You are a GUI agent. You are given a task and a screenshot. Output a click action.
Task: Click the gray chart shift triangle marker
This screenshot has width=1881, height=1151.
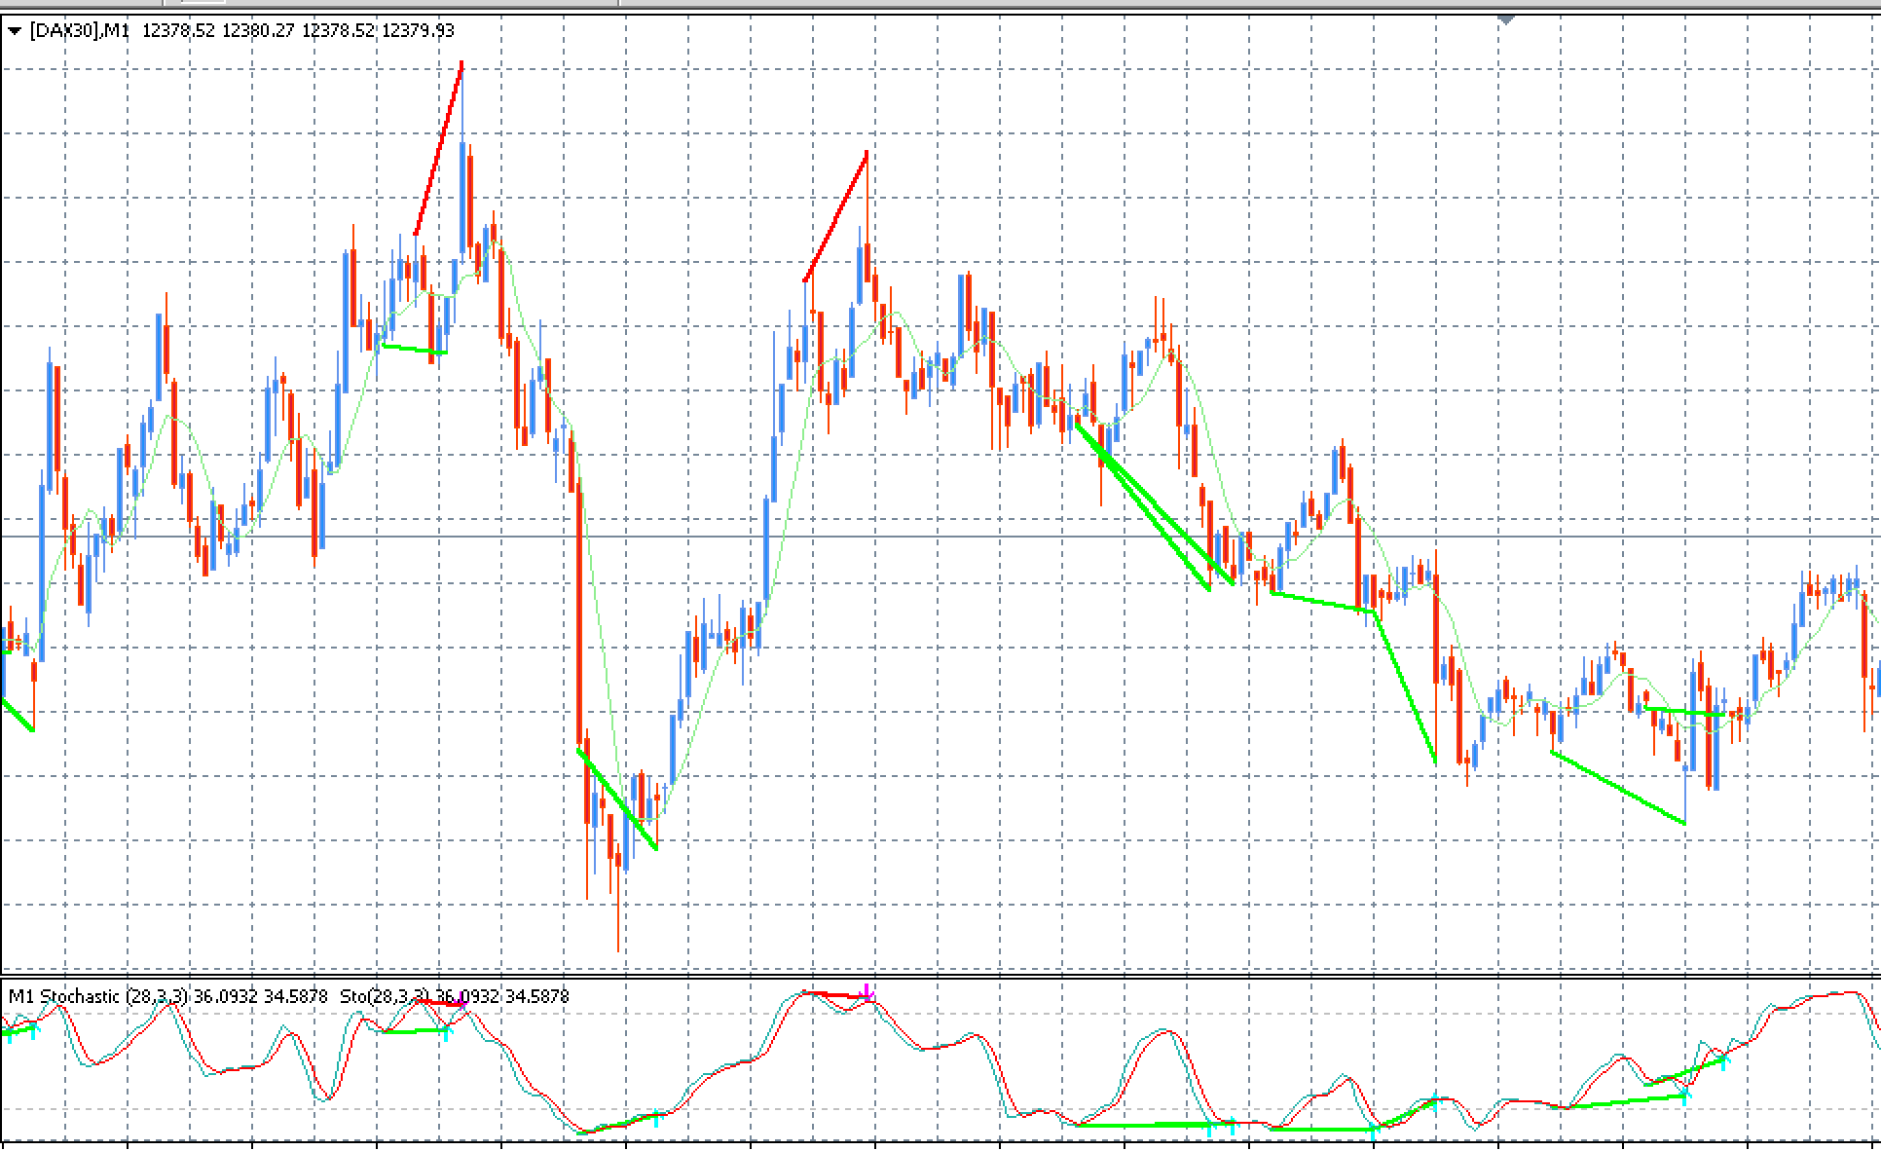(x=1506, y=19)
